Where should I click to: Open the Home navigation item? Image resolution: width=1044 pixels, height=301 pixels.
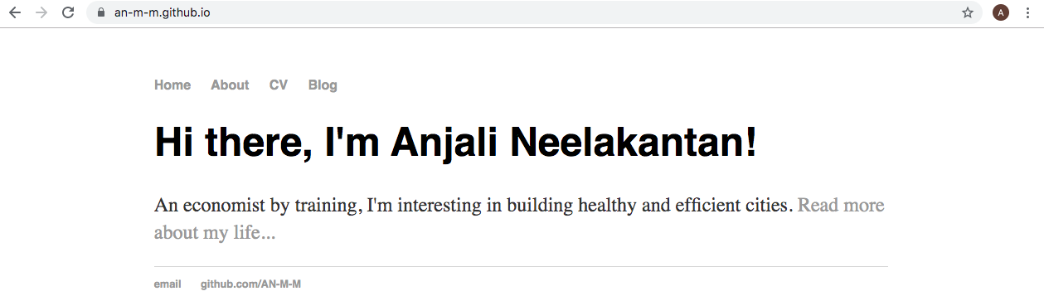[172, 85]
